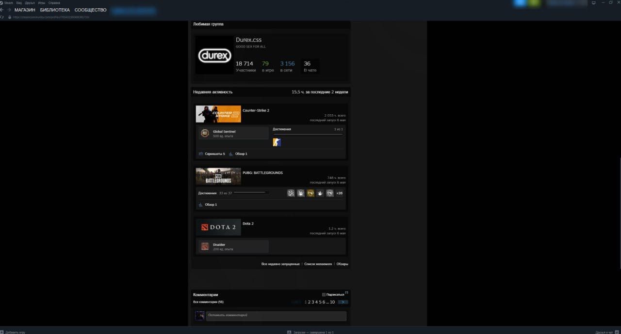
Task: Open Все комментарии (59) link
Action: point(208,302)
